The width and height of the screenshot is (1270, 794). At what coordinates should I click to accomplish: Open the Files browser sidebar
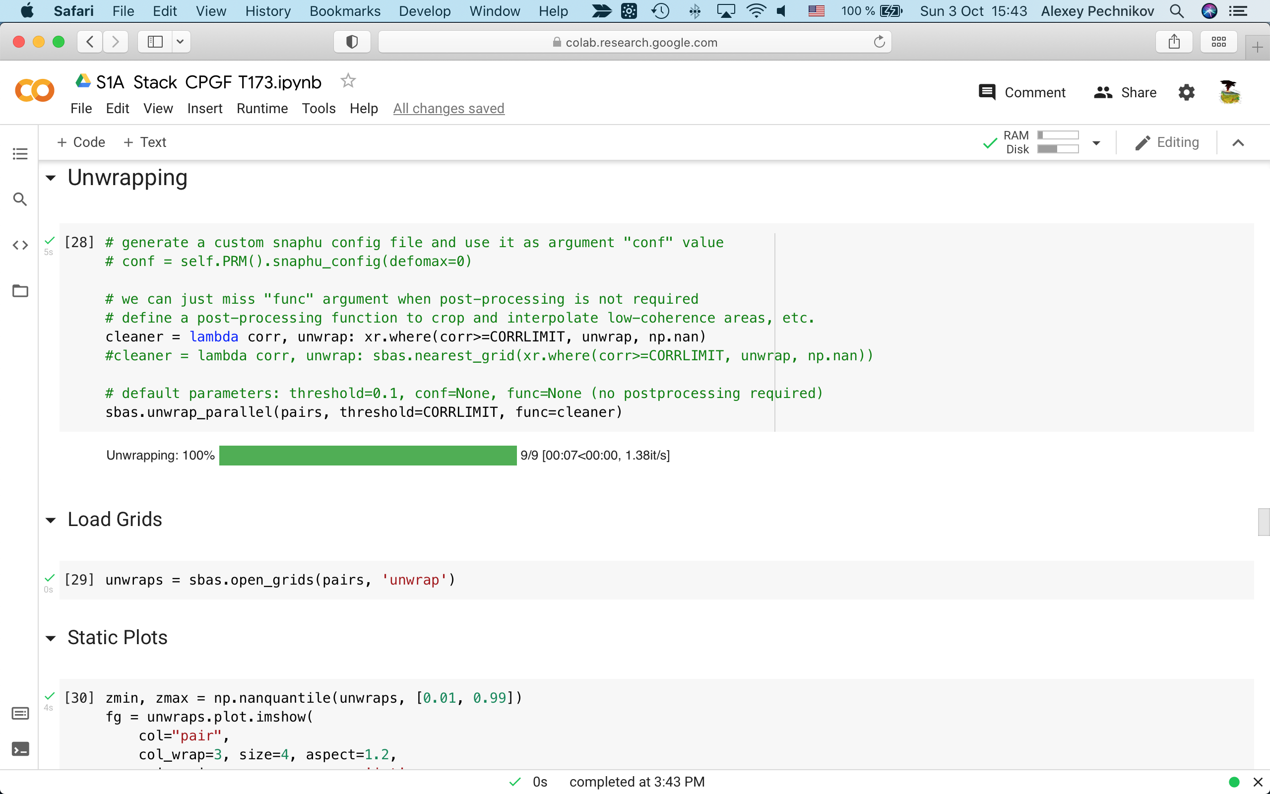(20, 290)
